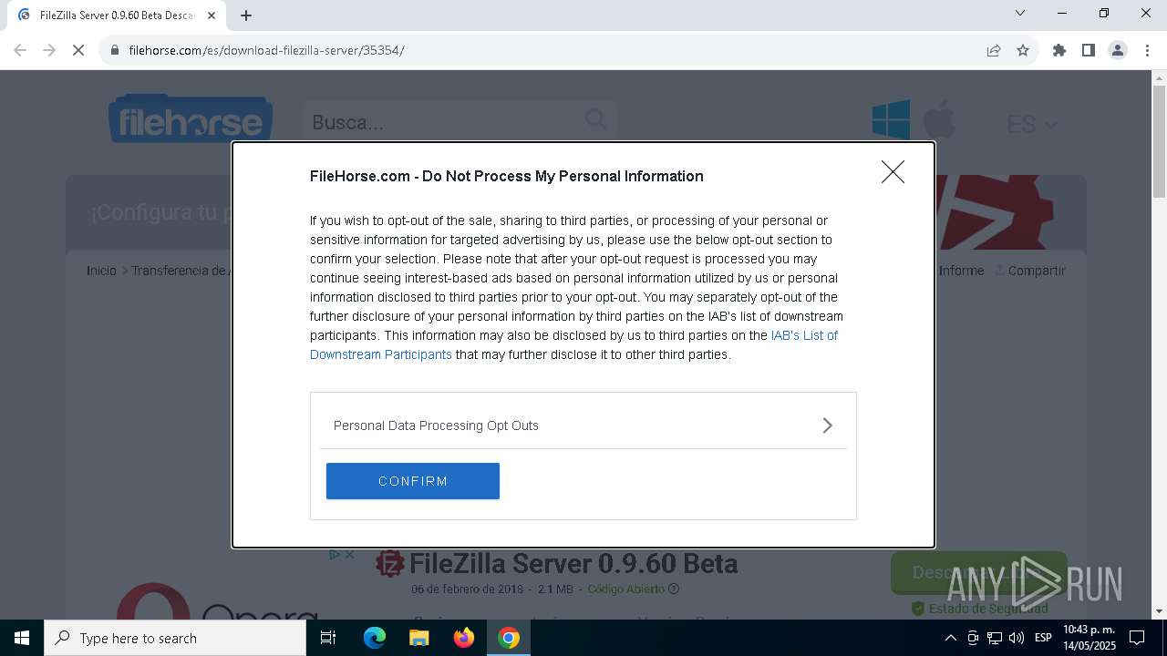Share this page via the share icon

tap(994, 50)
